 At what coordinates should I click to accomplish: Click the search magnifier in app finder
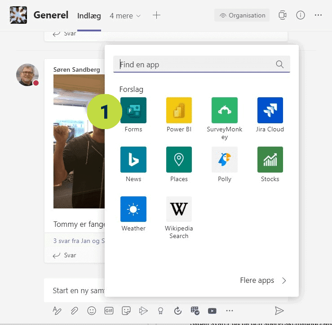tap(279, 64)
